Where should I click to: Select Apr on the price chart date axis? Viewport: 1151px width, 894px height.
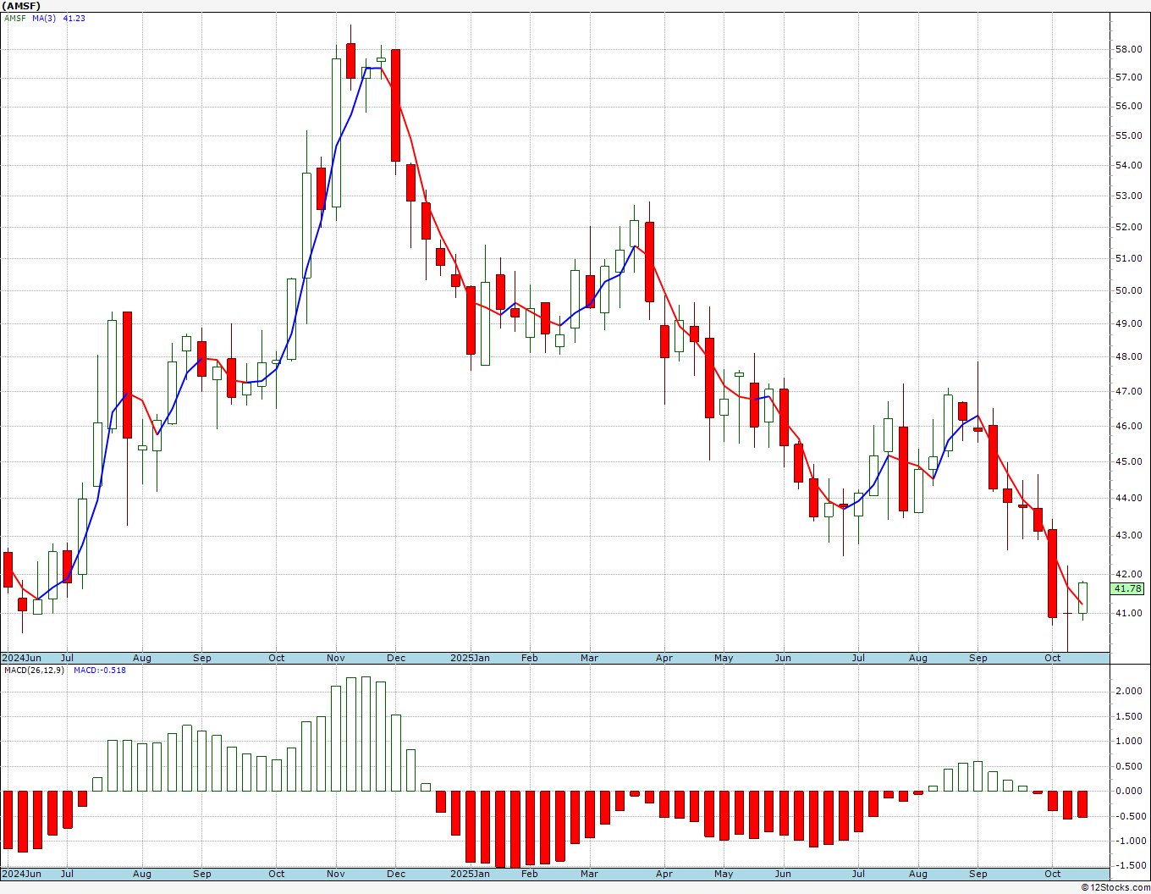click(x=664, y=658)
